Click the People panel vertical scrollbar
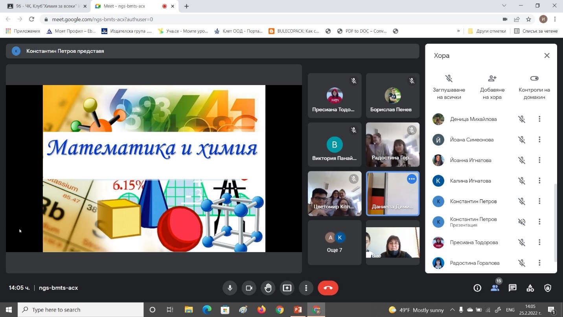Viewport: 563px width, 317px height. coord(555,222)
